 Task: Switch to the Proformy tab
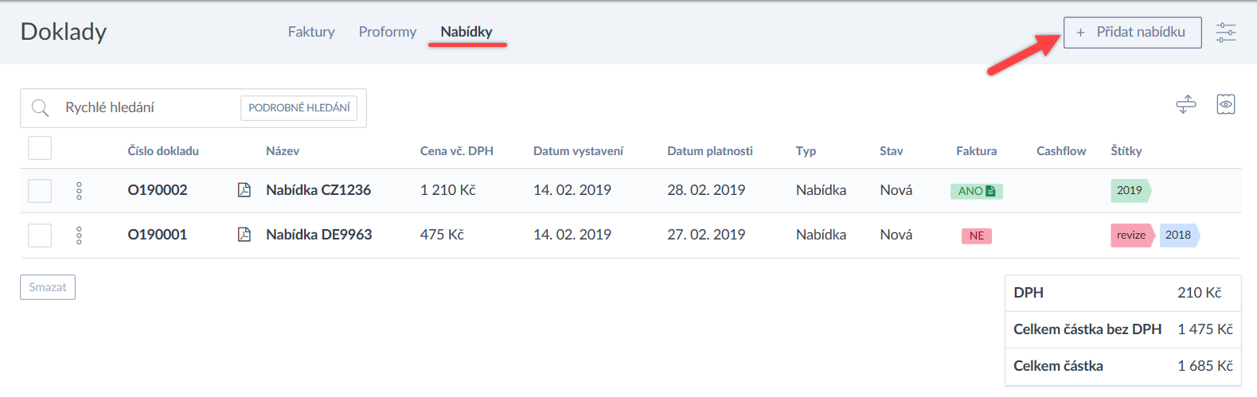point(387,32)
